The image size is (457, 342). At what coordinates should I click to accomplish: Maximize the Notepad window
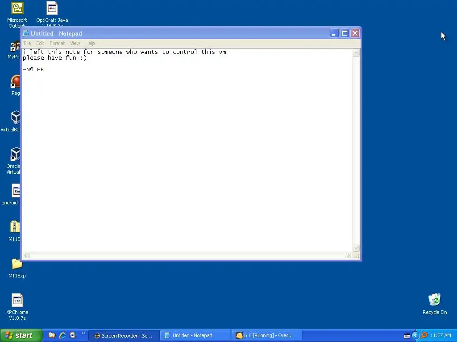(345, 33)
